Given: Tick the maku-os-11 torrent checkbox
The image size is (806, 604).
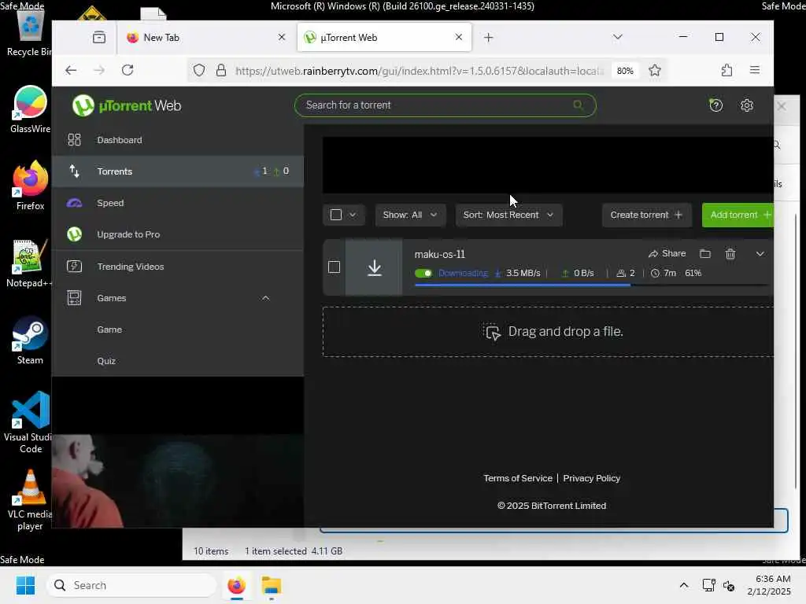Looking at the screenshot, I should tap(334, 267).
